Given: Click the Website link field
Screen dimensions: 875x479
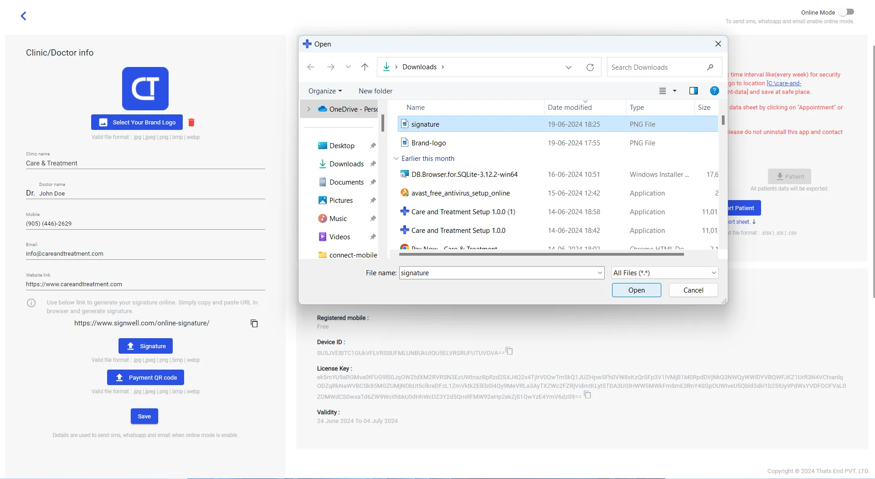Looking at the screenshot, I should pyautogui.click(x=145, y=284).
